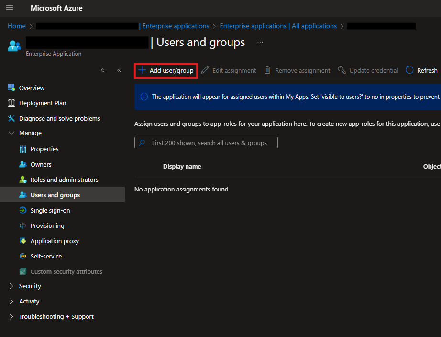Click the Enterprise Application users icon beside title
The image size is (441, 337).
pyautogui.click(x=14, y=46)
